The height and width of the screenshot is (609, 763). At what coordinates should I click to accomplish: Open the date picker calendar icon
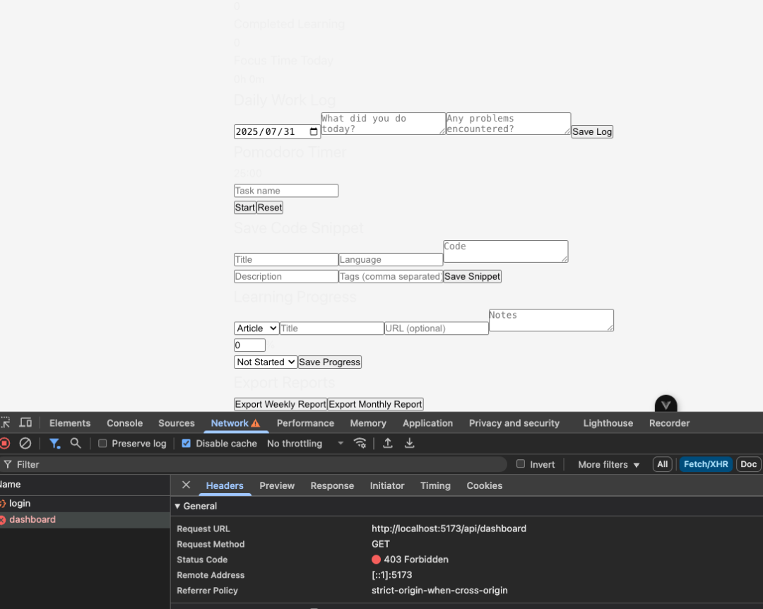click(314, 131)
